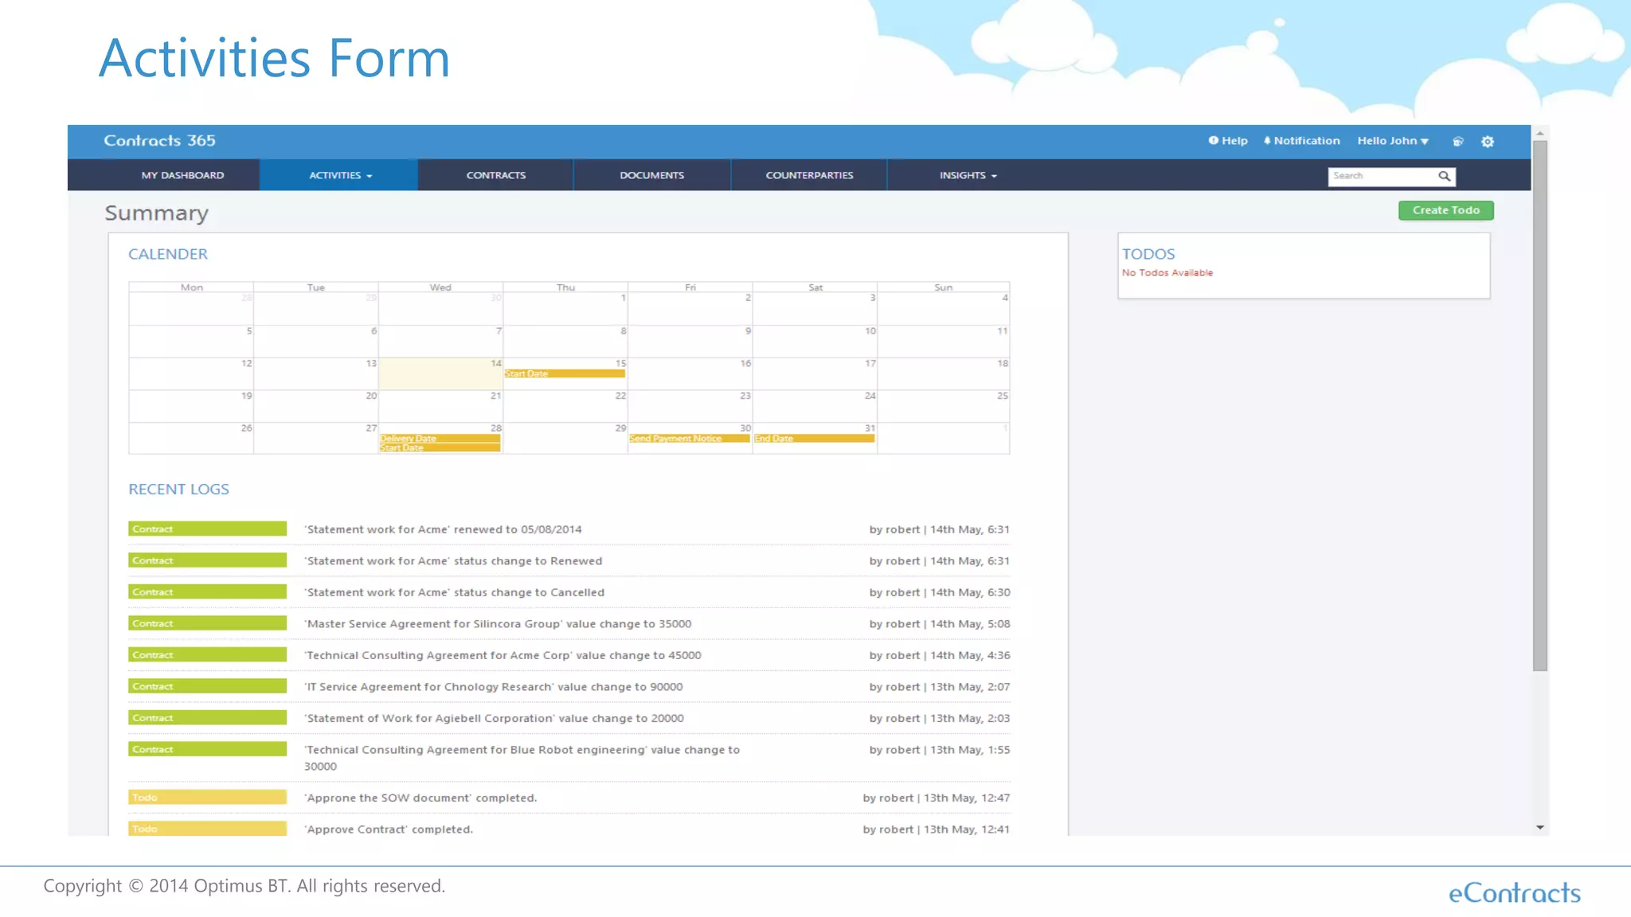Open the End Date event on 31st
This screenshot has height=917, width=1631.
814,439
